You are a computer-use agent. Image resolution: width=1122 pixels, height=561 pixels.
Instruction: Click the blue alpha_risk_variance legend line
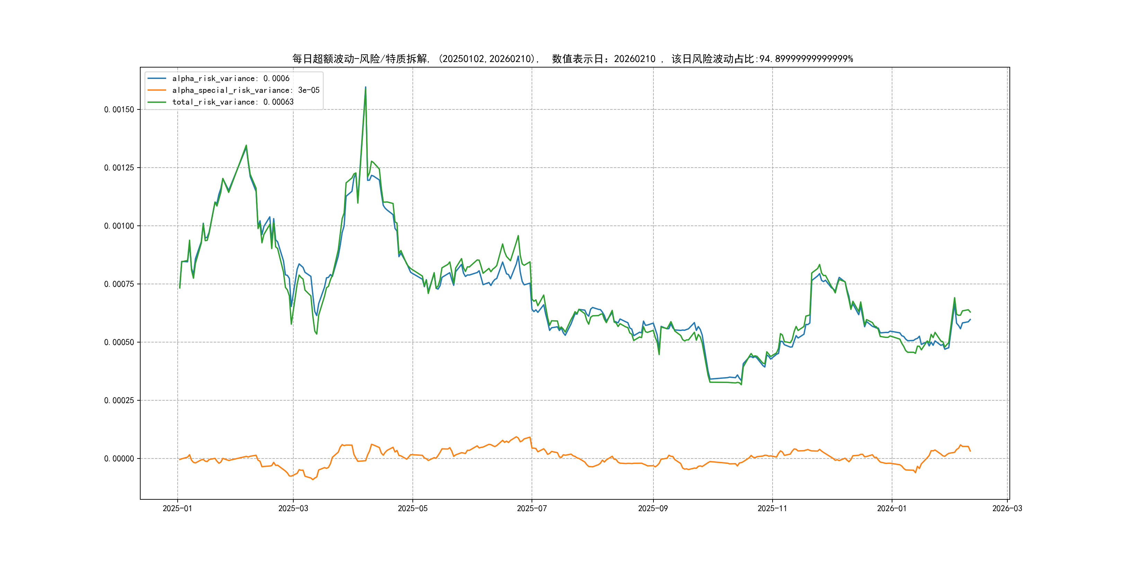coord(157,78)
